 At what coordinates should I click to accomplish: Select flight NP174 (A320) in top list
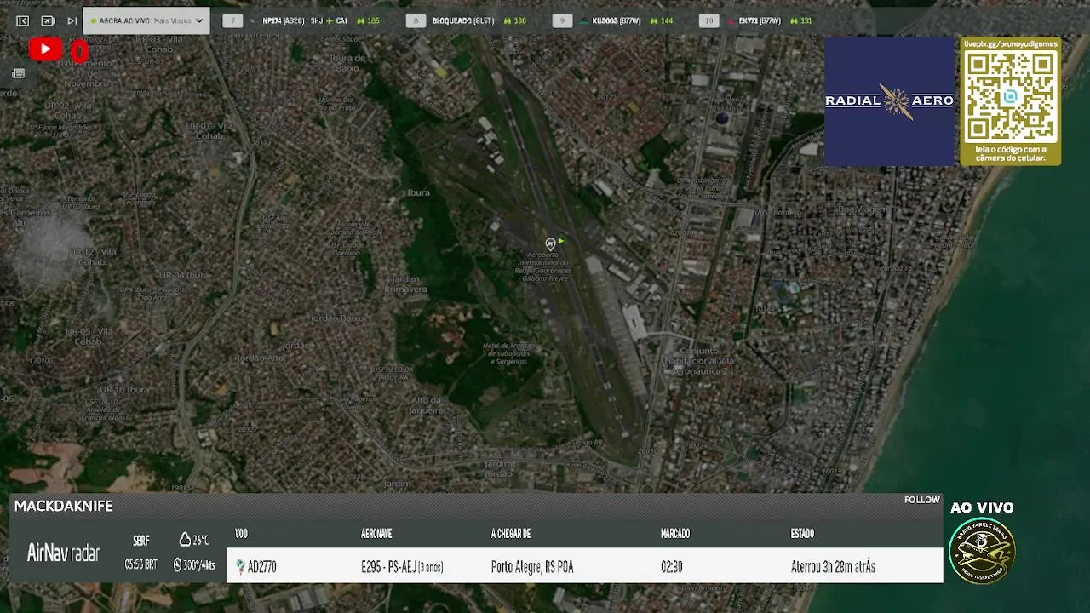coord(284,20)
